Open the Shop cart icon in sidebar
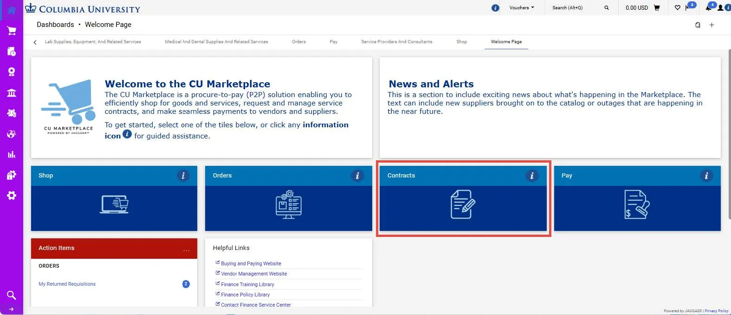The image size is (731, 315). pos(12,31)
